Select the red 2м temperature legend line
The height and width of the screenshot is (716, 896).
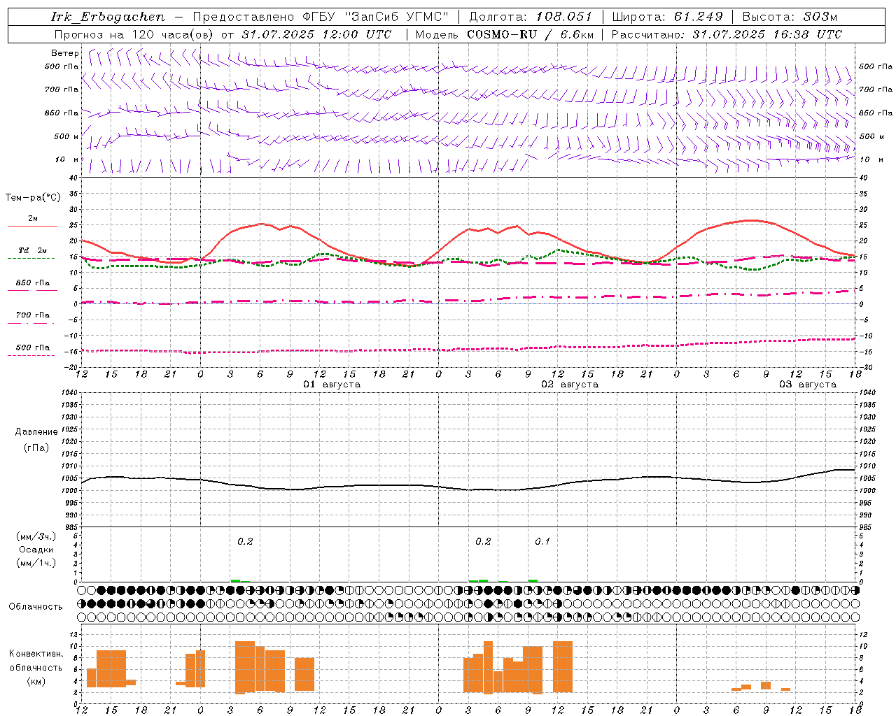click(32, 226)
